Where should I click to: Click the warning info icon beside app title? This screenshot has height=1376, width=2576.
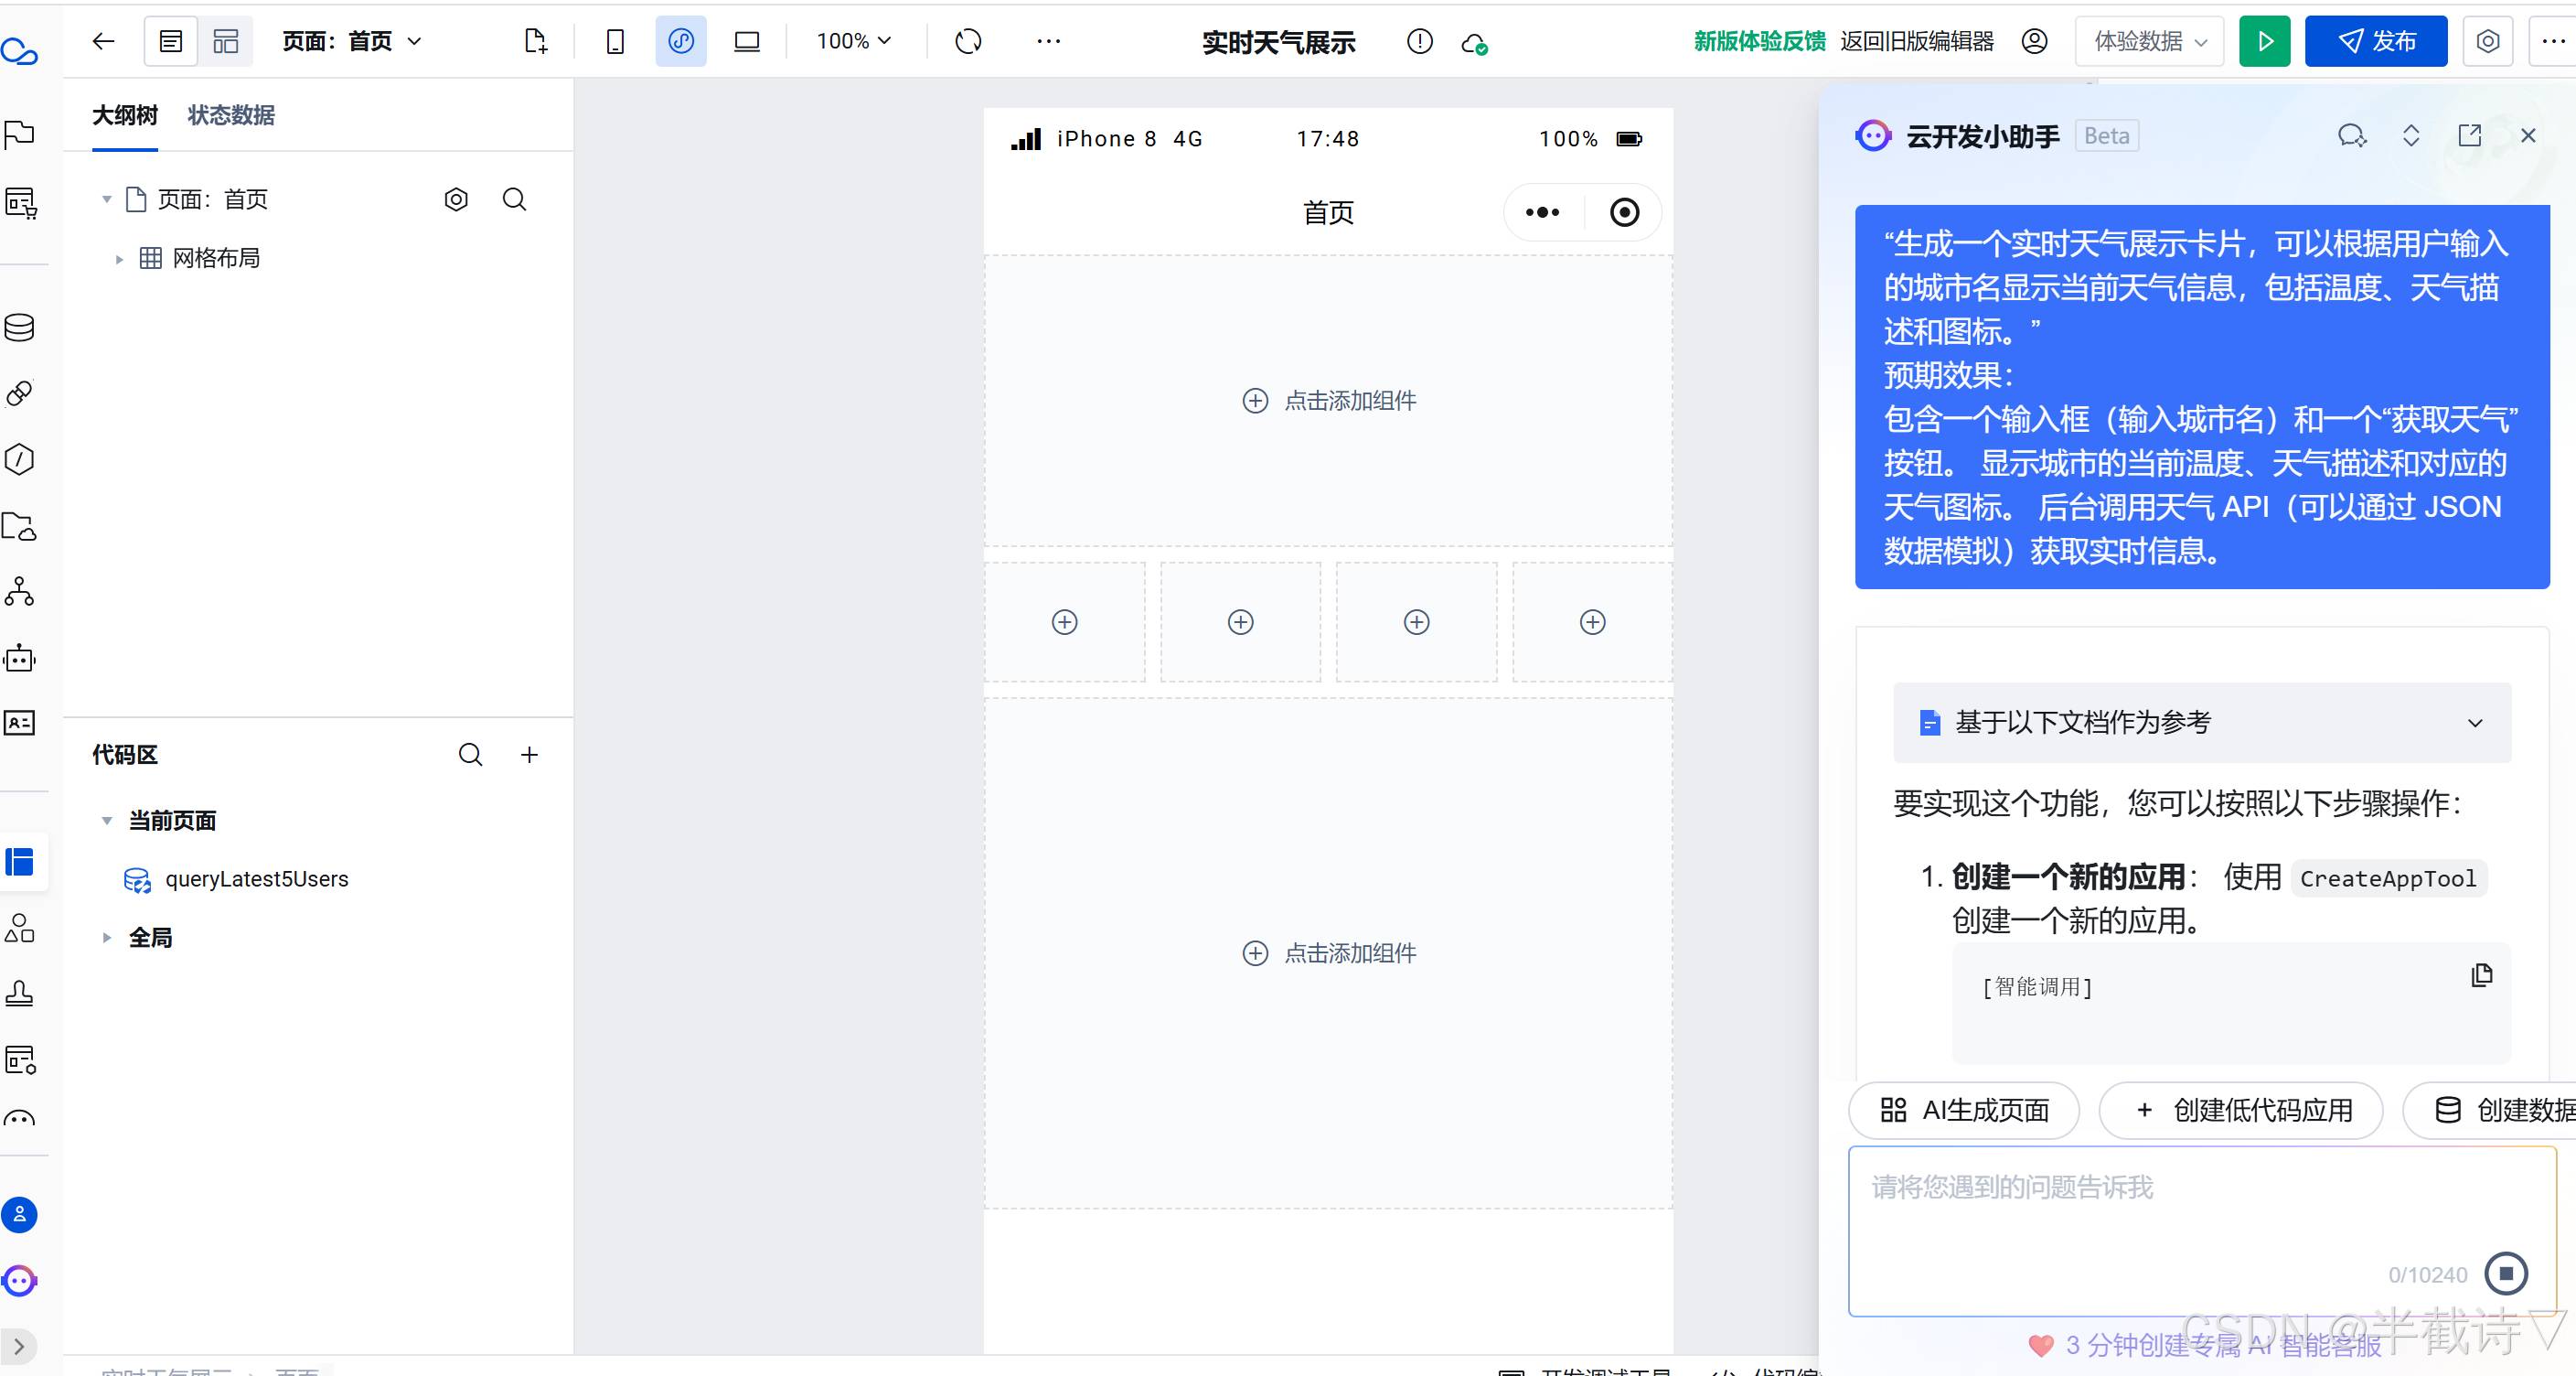[x=1420, y=41]
